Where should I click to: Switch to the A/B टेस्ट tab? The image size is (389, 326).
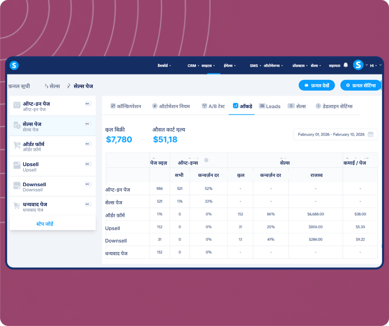tap(213, 106)
